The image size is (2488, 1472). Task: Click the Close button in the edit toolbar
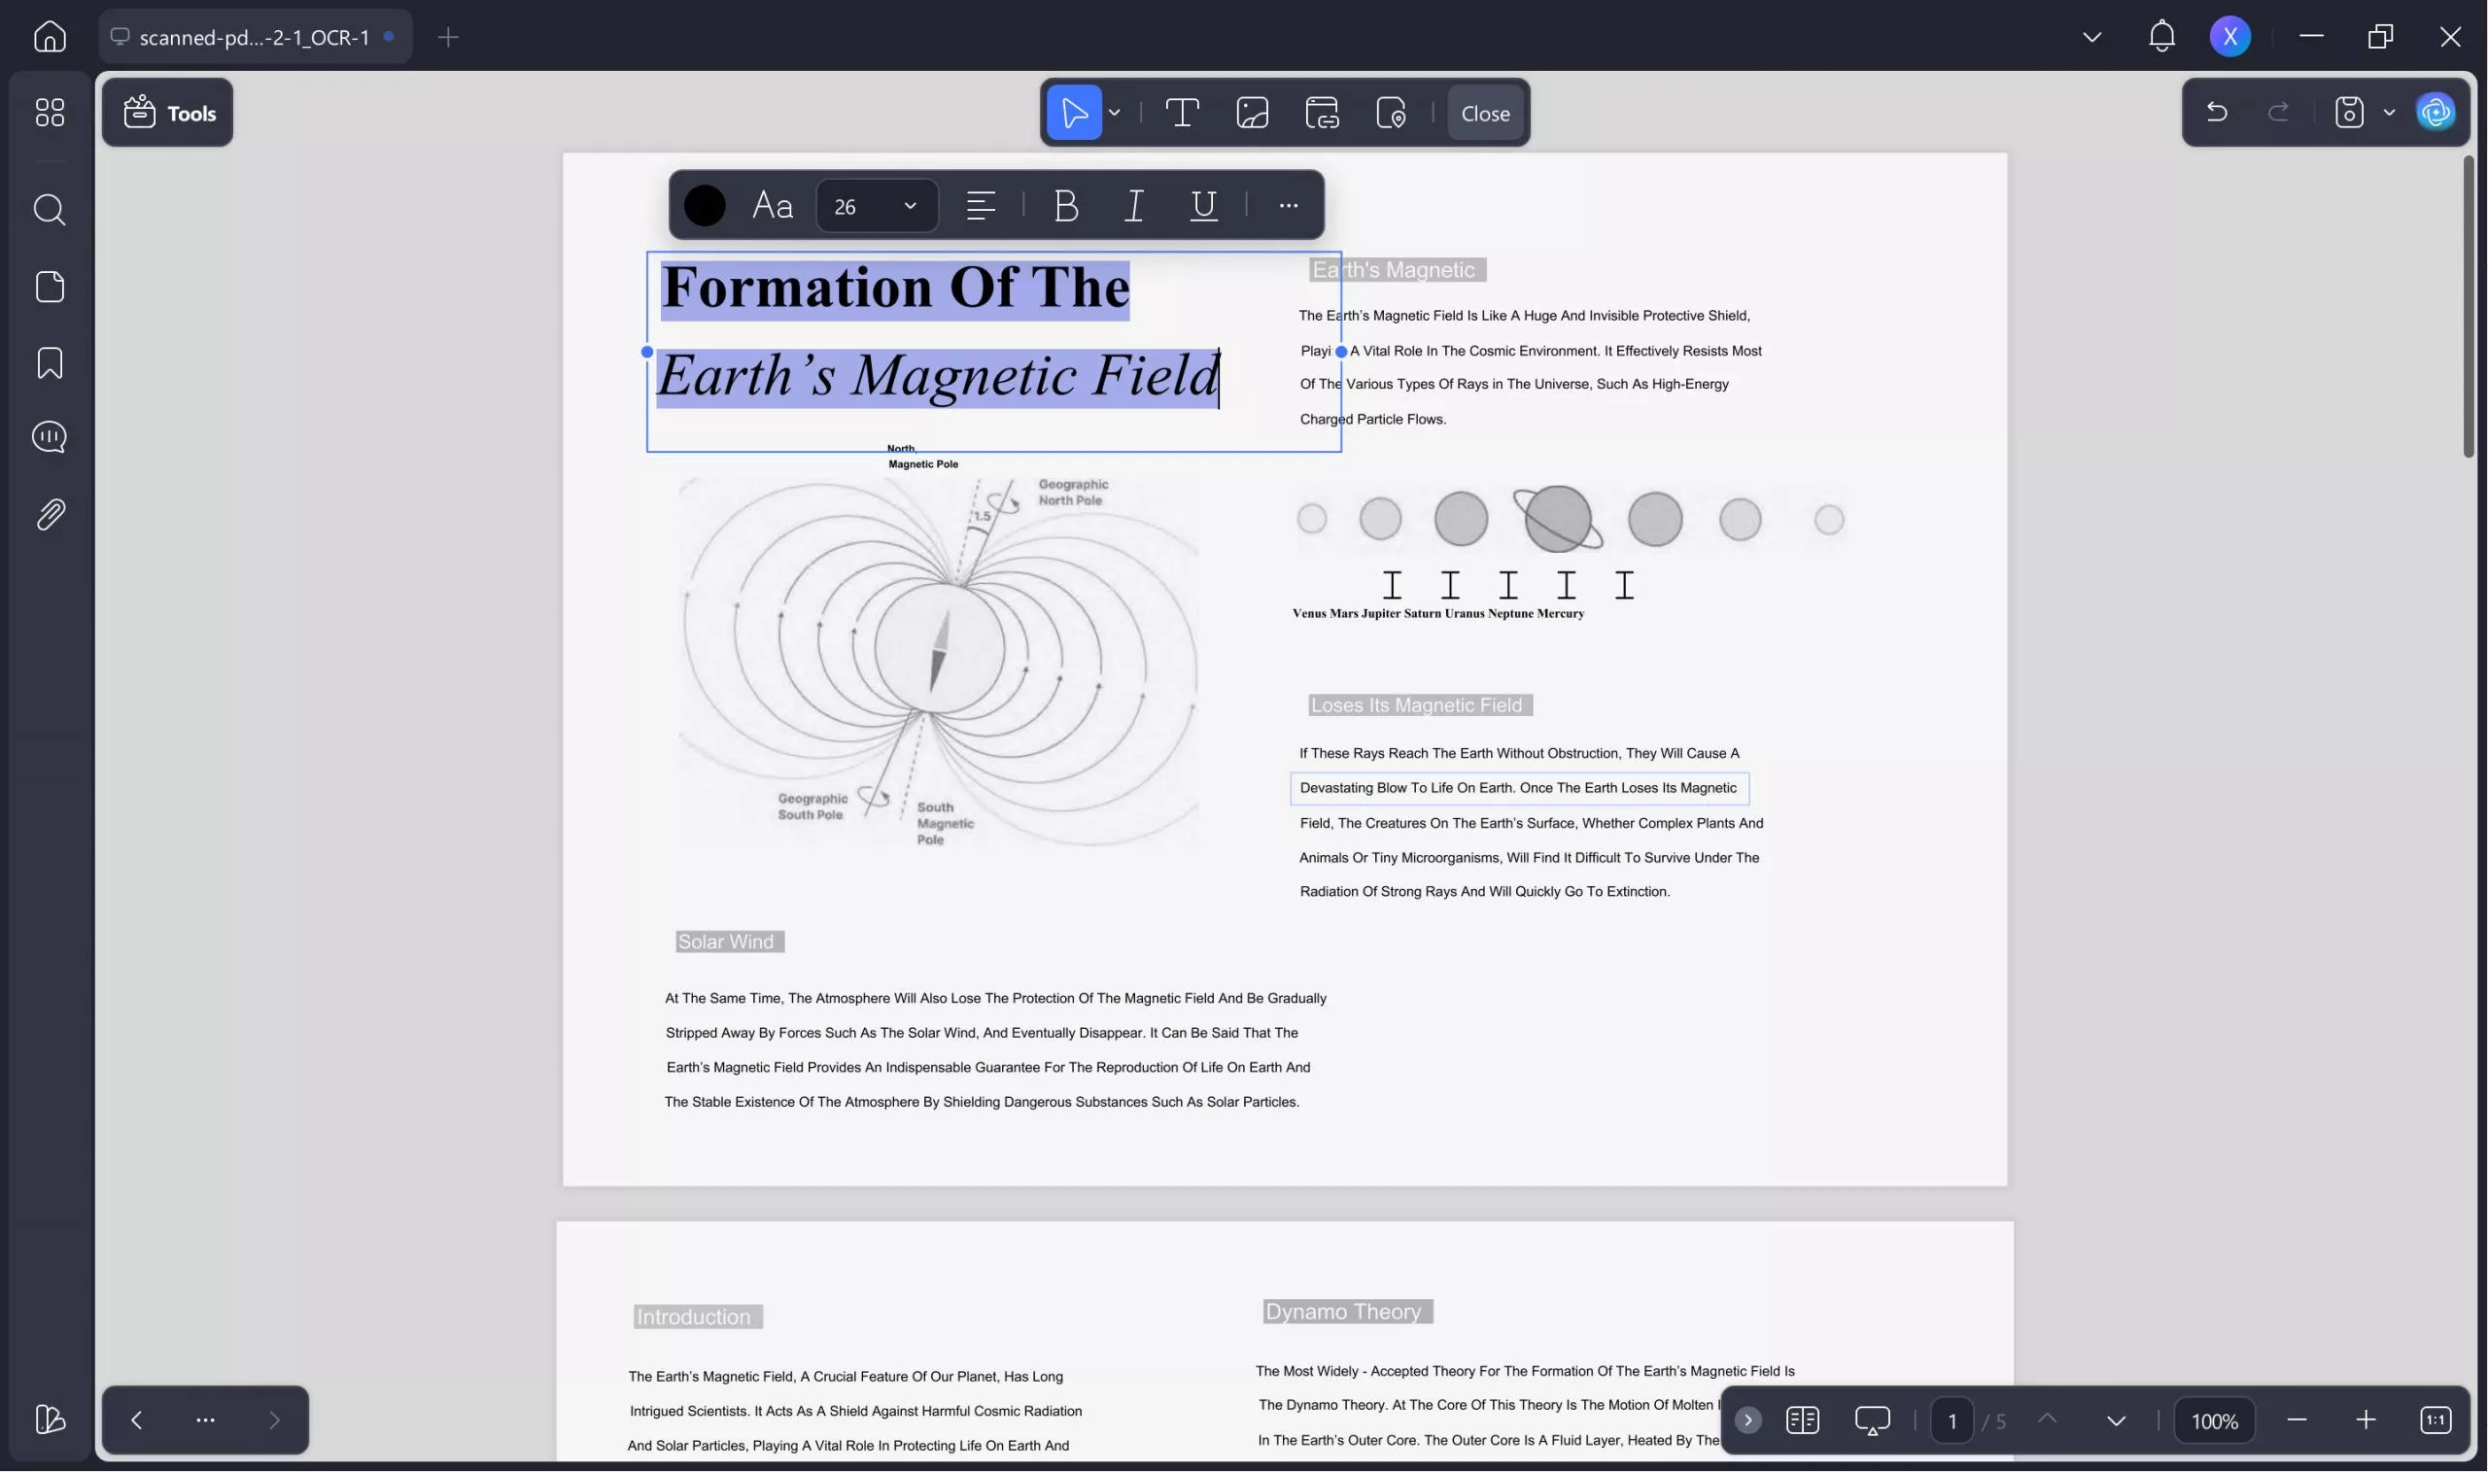tap(1484, 113)
